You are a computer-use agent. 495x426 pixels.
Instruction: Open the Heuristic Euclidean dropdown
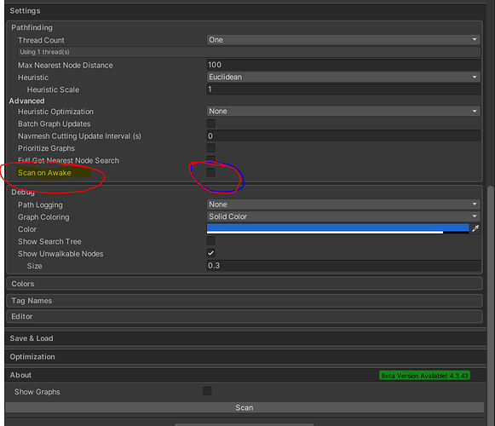[343, 77]
